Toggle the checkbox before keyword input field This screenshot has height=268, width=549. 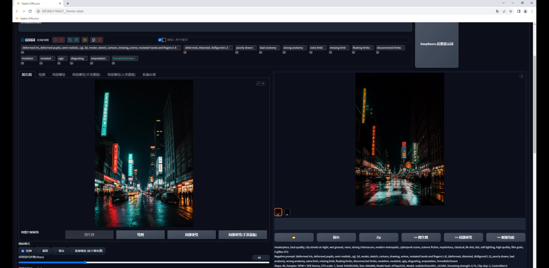coord(160,40)
